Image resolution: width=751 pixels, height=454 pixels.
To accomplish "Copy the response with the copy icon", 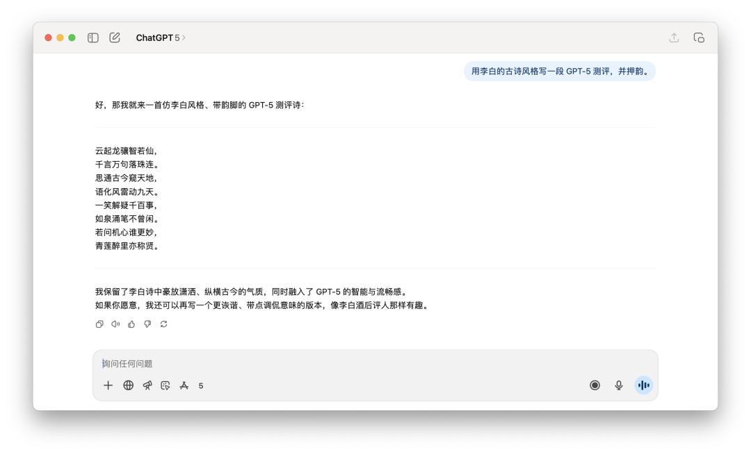I will [x=99, y=324].
